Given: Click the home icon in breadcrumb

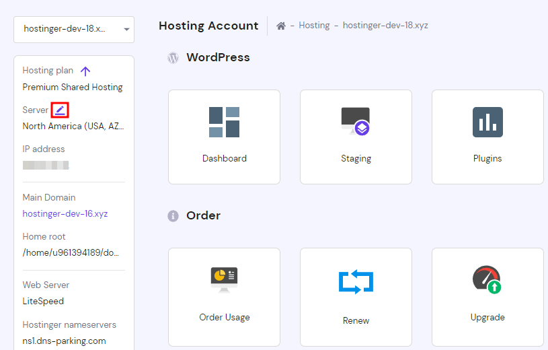Looking at the screenshot, I should tap(281, 26).
